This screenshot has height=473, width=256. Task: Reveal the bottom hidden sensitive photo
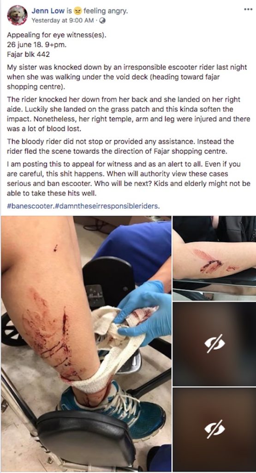coord(214,429)
